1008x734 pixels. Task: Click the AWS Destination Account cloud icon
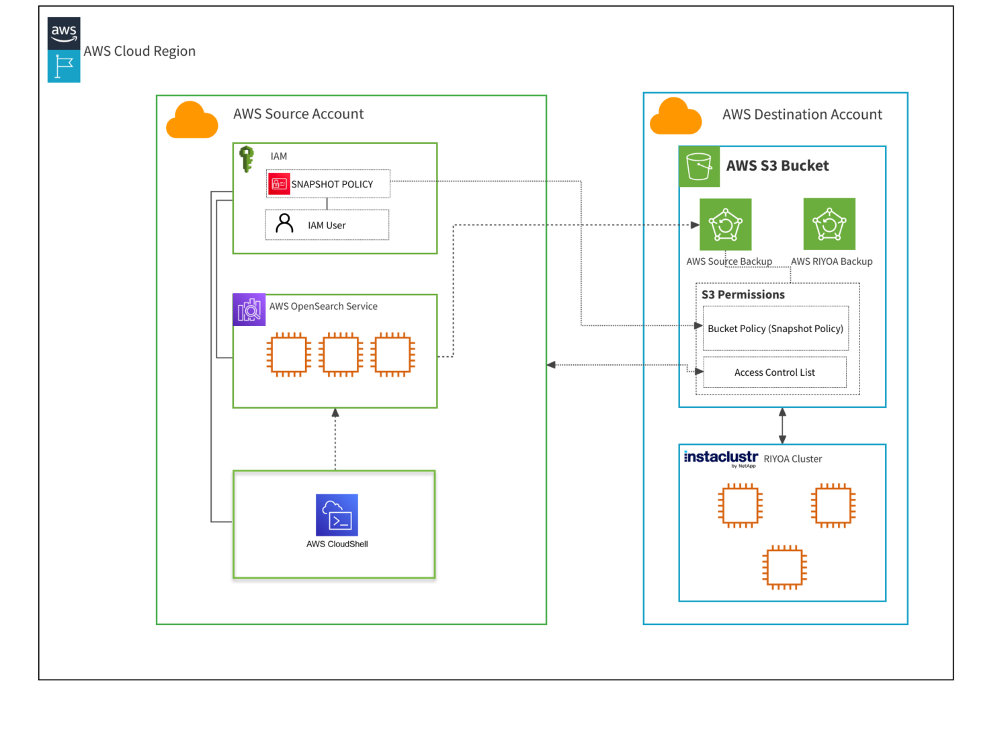[675, 116]
